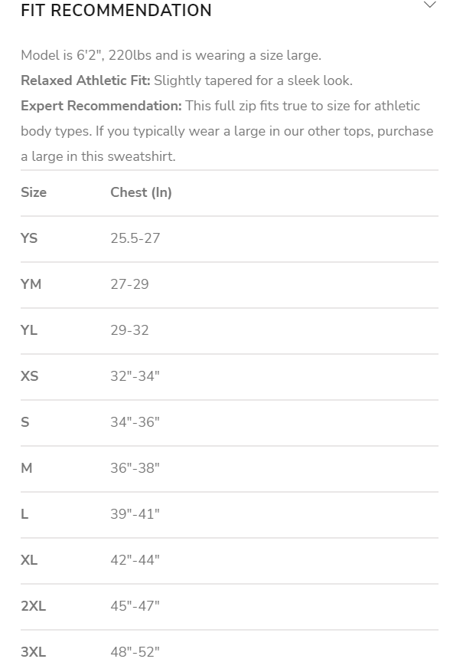This screenshot has width=476, height=672.
Task: Click the S size row label
Action: 25,422
